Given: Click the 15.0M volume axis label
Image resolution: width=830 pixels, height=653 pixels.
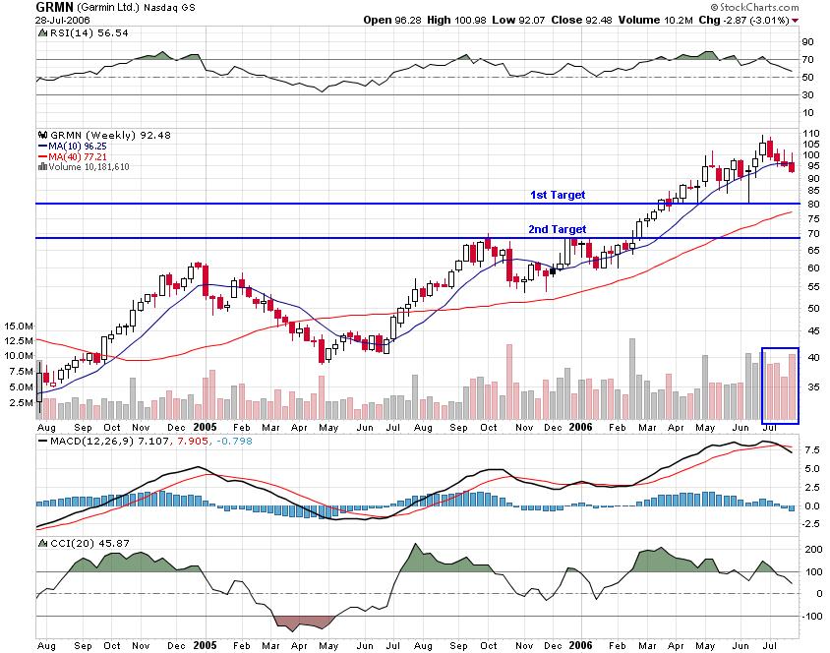Looking at the screenshot, I should click(x=19, y=326).
